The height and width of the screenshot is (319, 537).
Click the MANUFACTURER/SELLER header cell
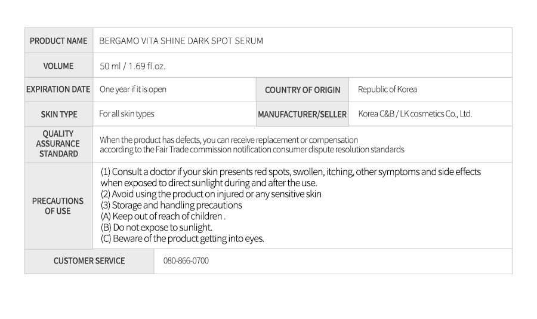(303, 114)
